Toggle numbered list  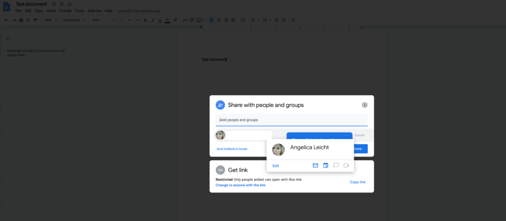click(253, 20)
